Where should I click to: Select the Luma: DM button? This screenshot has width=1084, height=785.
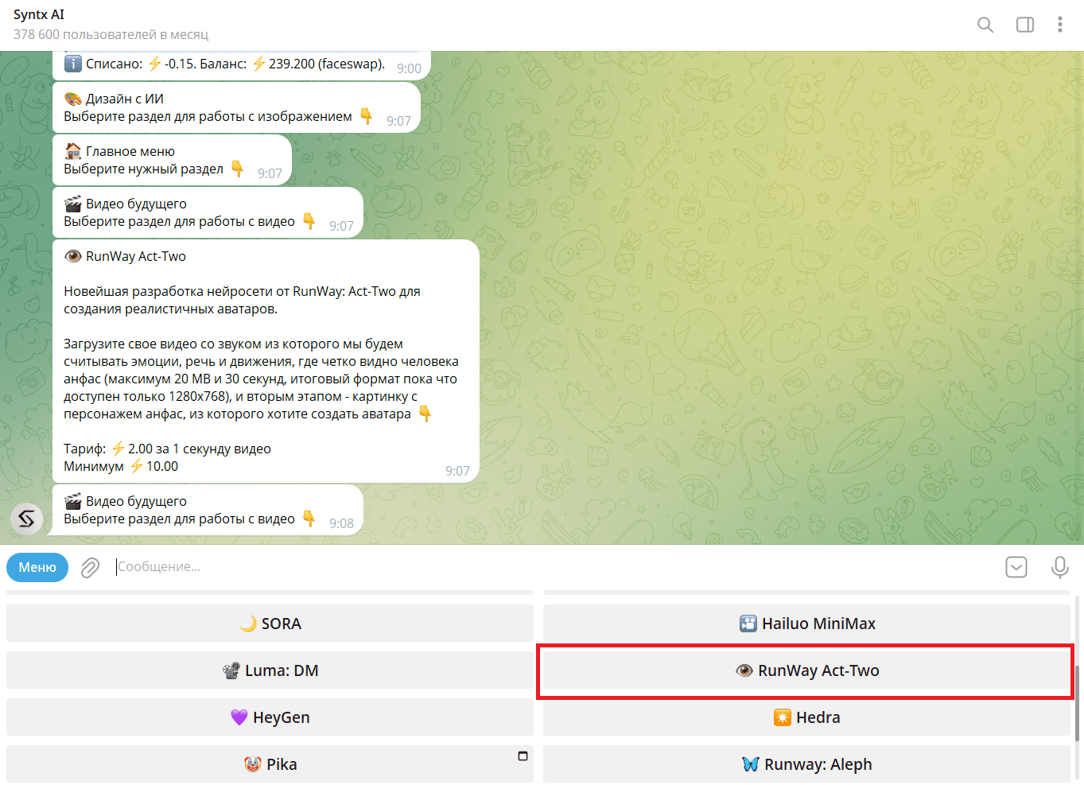tap(270, 670)
